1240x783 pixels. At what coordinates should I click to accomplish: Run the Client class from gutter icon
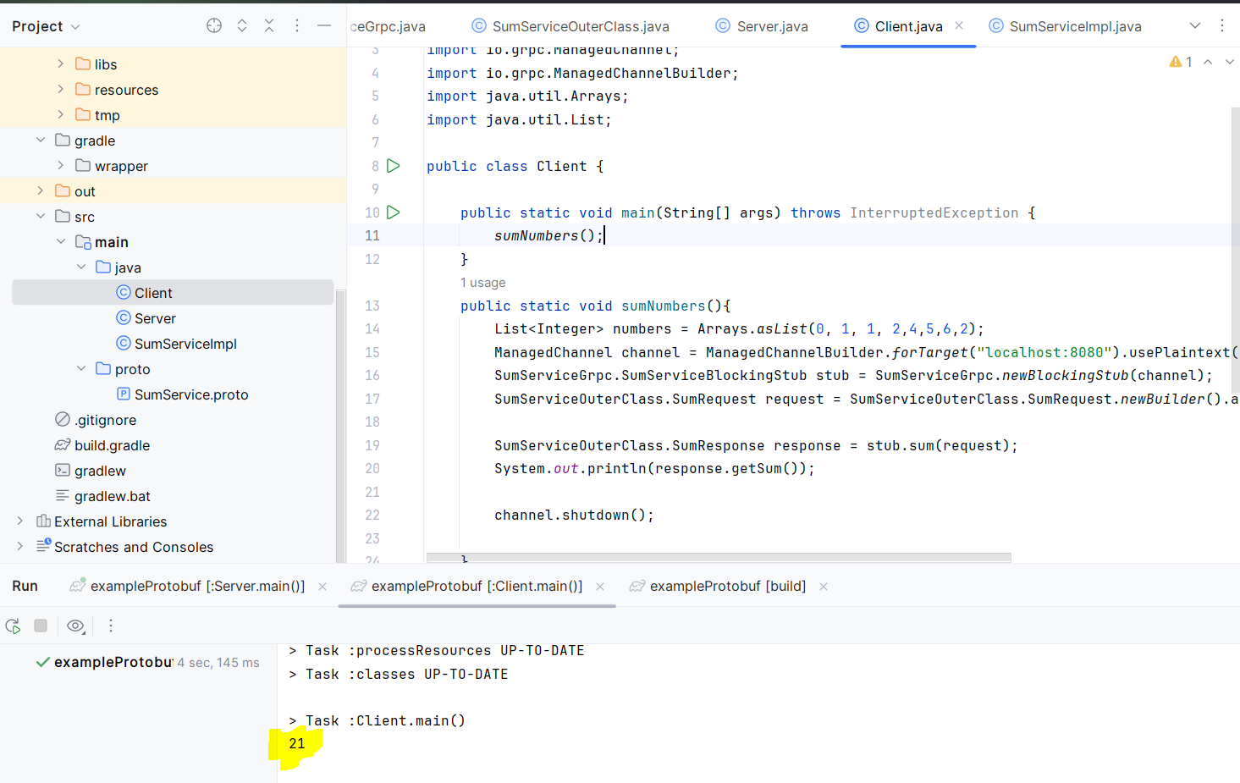pyautogui.click(x=394, y=166)
